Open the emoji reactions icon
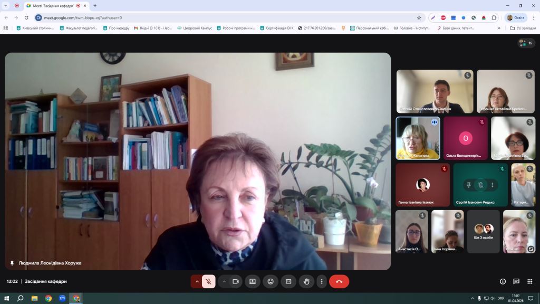This screenshot has width=540, height=304. pos(271,281)
